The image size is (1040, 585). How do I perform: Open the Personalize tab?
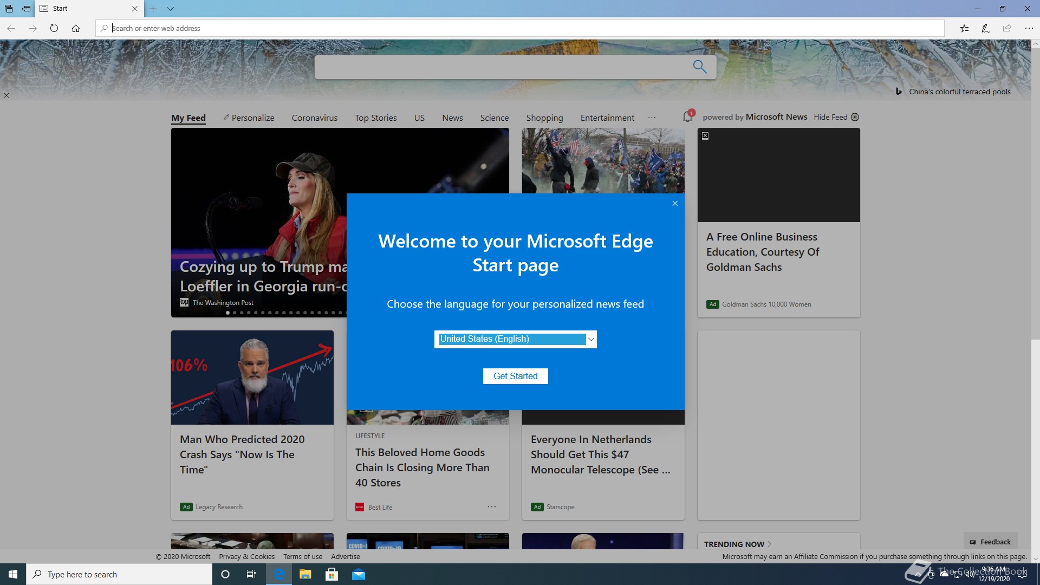249,118
